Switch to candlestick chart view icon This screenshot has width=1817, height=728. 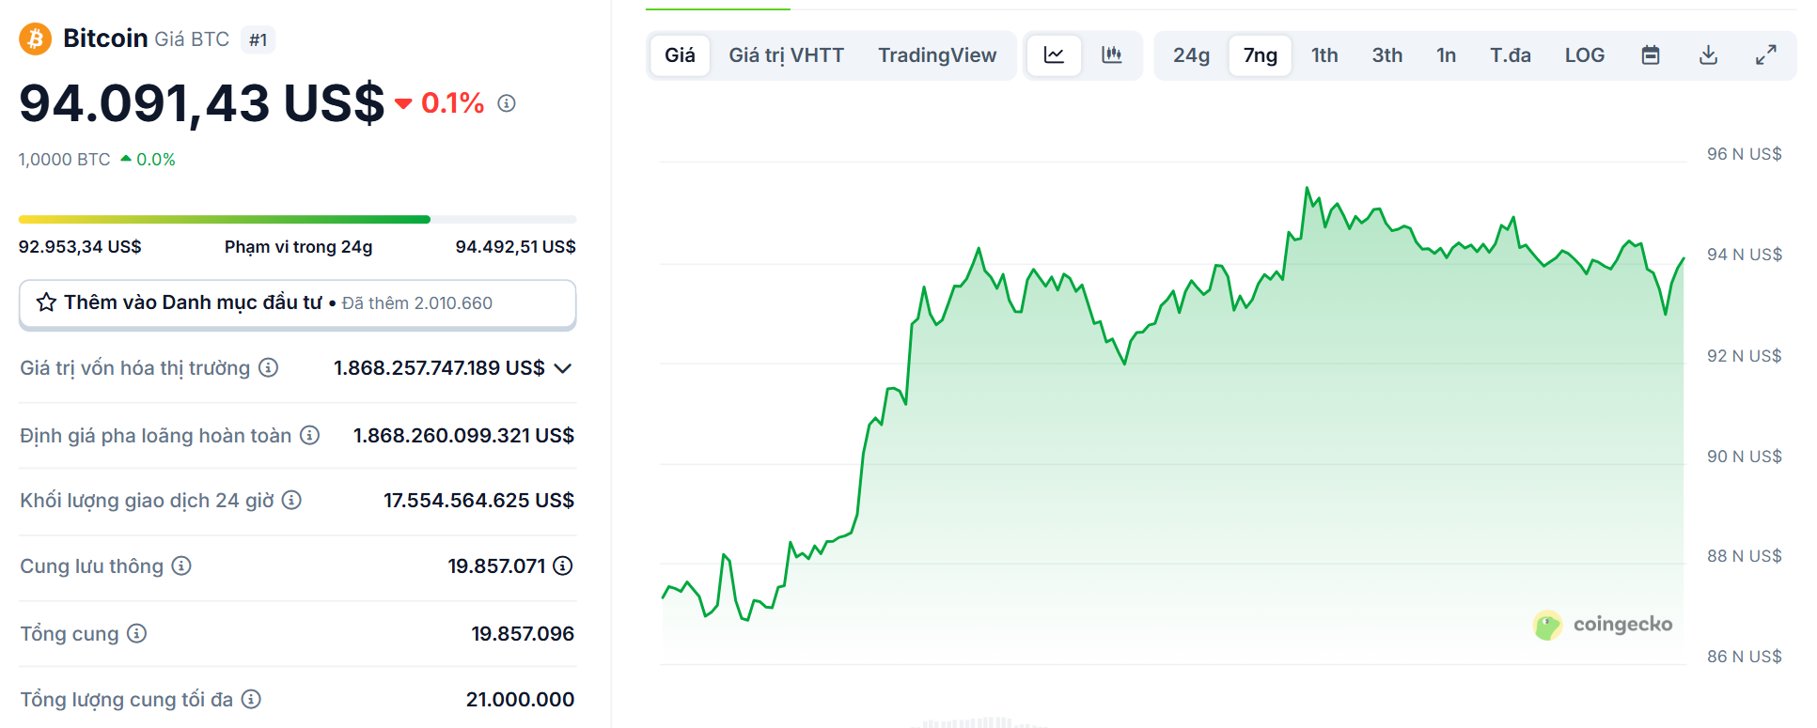[x=1112, y=55]
